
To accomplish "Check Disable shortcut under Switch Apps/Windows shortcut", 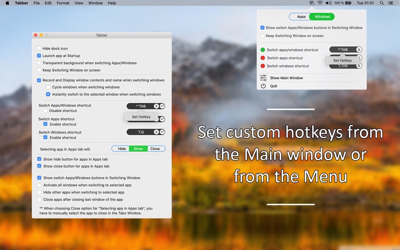I will (45, 110).
